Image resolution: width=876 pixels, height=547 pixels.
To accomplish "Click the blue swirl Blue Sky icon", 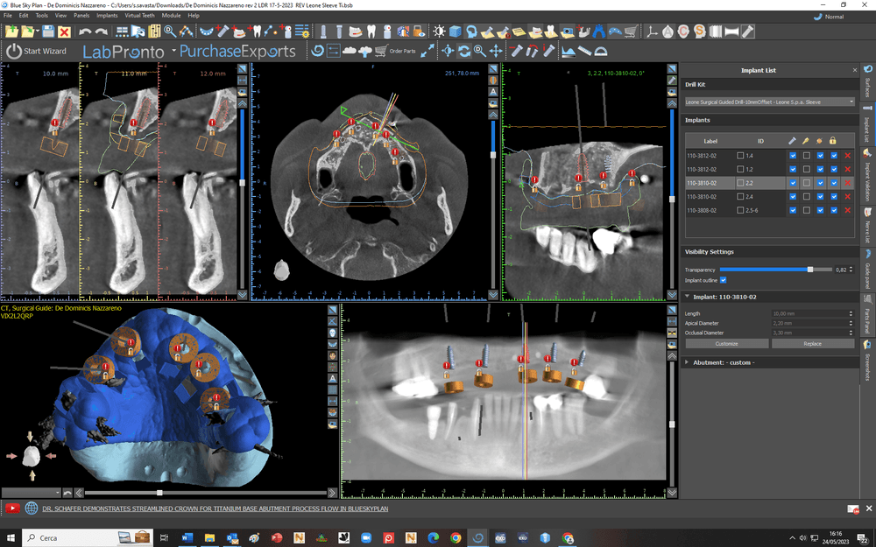I will [x=317, y=52].
